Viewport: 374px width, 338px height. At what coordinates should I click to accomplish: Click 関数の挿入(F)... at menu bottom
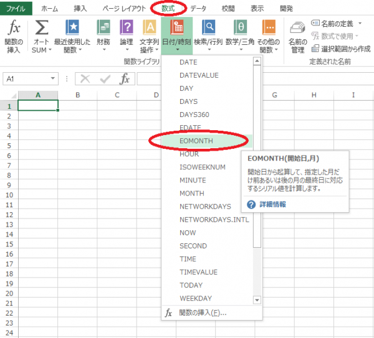212,312
